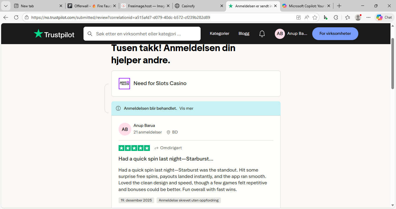Switch to the New tab tab

pyautogui.click(x=38, y=6)
